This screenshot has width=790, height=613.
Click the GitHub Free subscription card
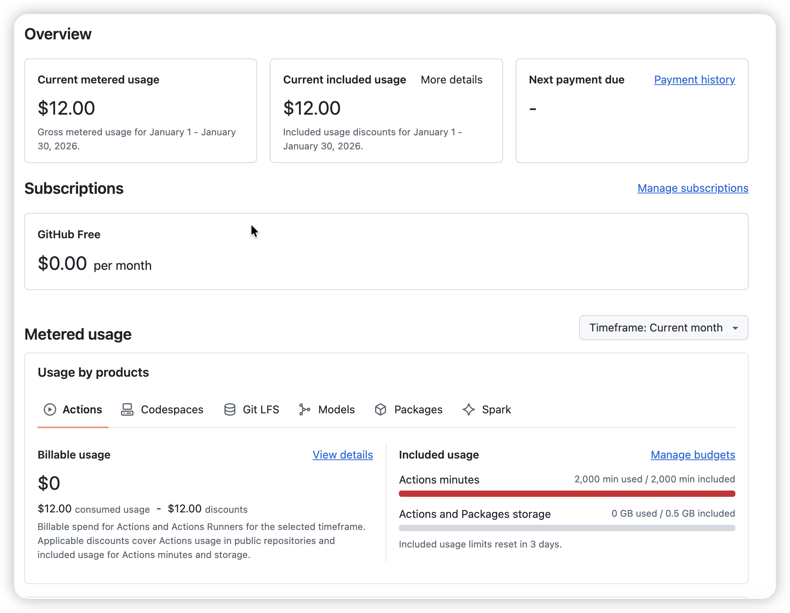tap(386, 252)
